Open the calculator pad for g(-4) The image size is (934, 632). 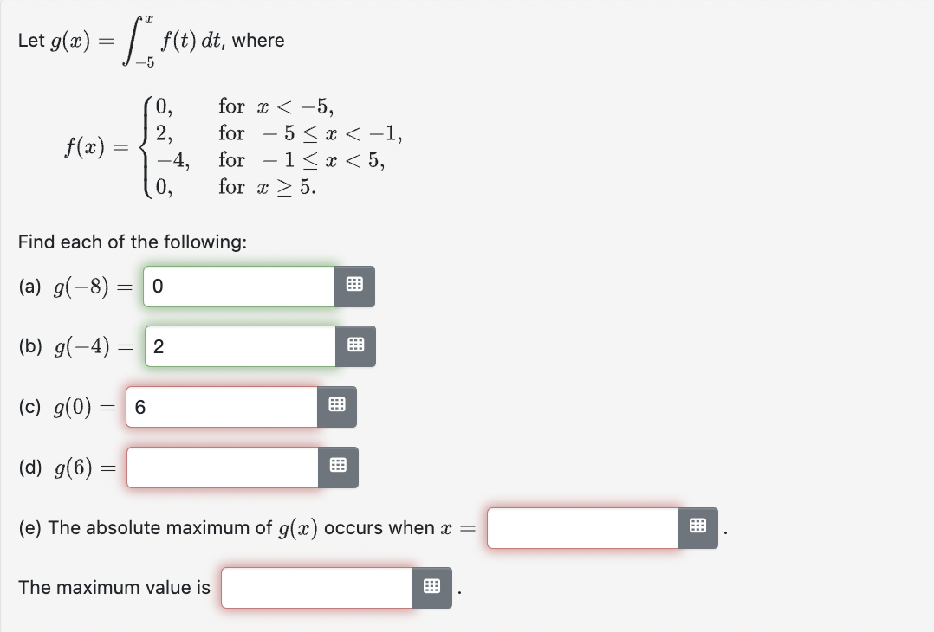[x=354, y=345]
